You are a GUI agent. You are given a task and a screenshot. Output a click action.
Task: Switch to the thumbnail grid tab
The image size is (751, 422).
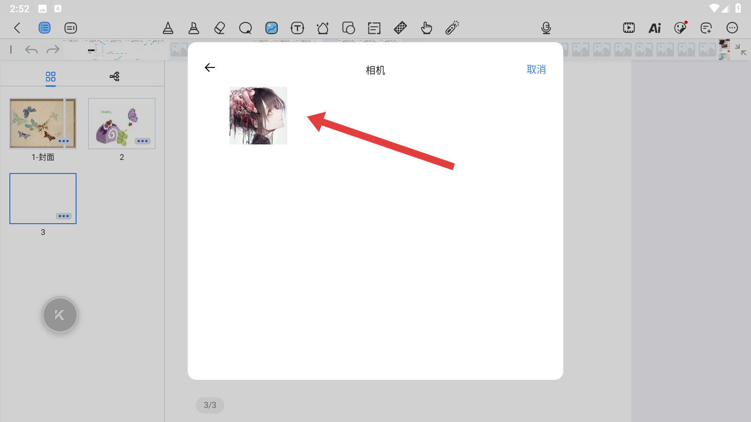[x=51, y=76]
